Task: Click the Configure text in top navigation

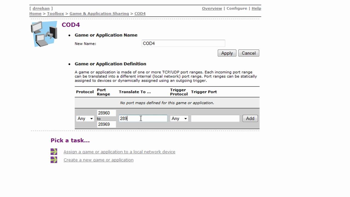Action: [237, 8]
